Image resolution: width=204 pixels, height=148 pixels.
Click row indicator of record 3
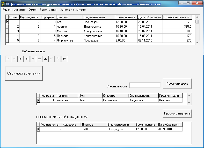(7, 31)
